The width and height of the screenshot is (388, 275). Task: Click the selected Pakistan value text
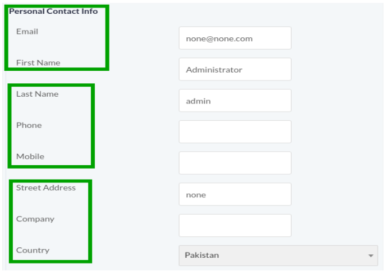click(201, 255)
